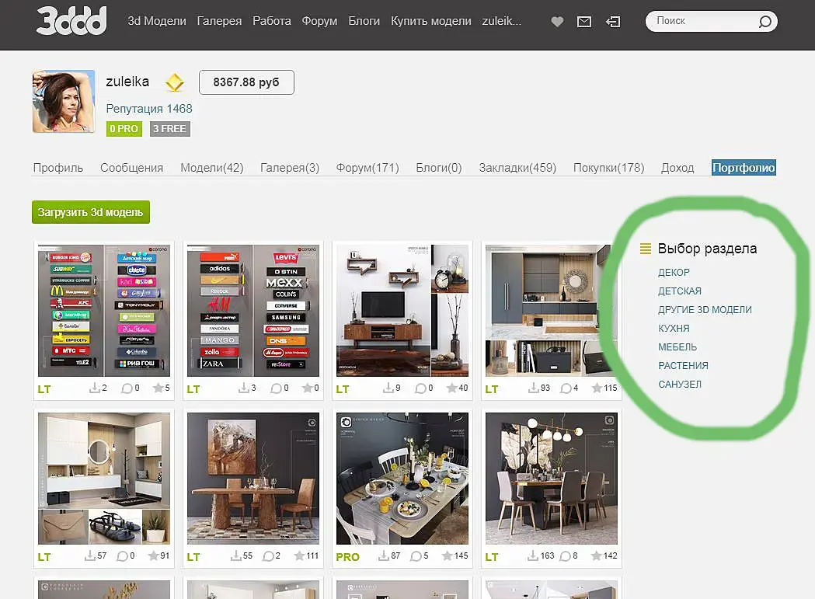Open messages via the envelope icon
Image resolution: width=815 pixels, height=599 pixels.
click(584, 22)
